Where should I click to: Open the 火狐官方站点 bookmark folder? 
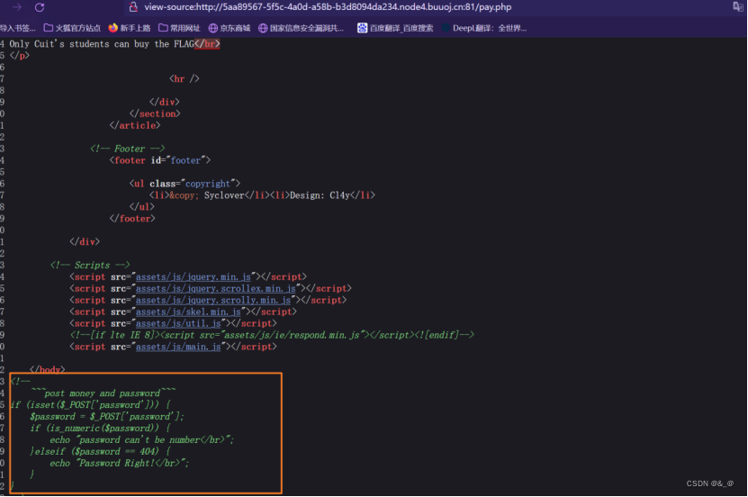pyautogui.click(x=73, y=28)
